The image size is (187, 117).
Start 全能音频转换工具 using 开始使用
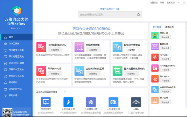(93, 73)
